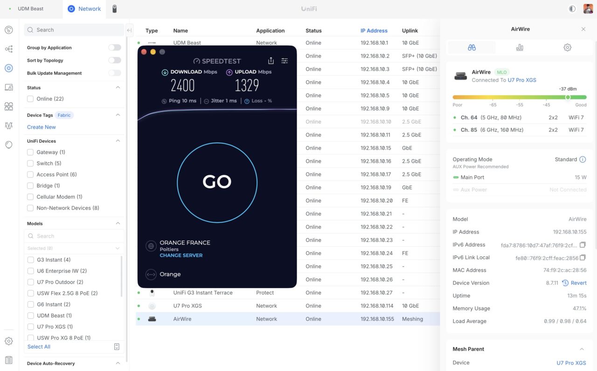Click Create New device tag link
597x371 pixels.
point(42,127)
